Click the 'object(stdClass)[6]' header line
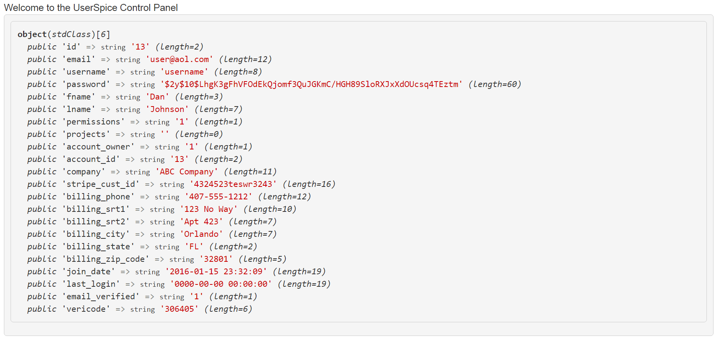This screenshot has width=719, height=341. [x=64, y=34]
